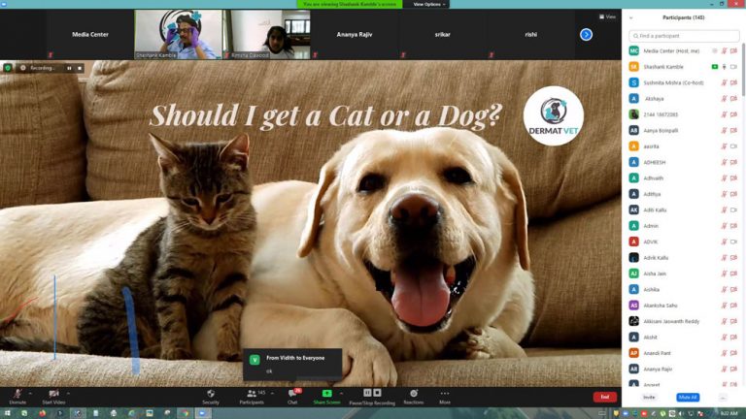Open the Reactions menu
The width and height of the screenshot is (746, 419).
(x=414, y=396)
